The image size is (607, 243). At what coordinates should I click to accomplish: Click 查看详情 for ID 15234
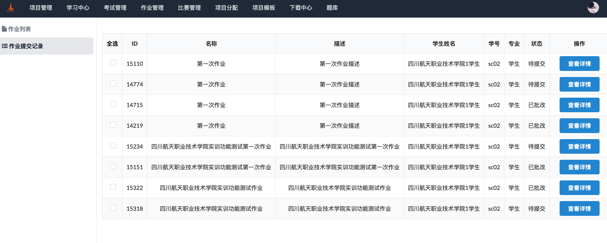pos(579,146)
